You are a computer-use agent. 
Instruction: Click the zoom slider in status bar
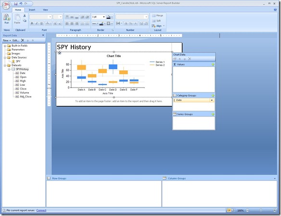tap(261, 210)
